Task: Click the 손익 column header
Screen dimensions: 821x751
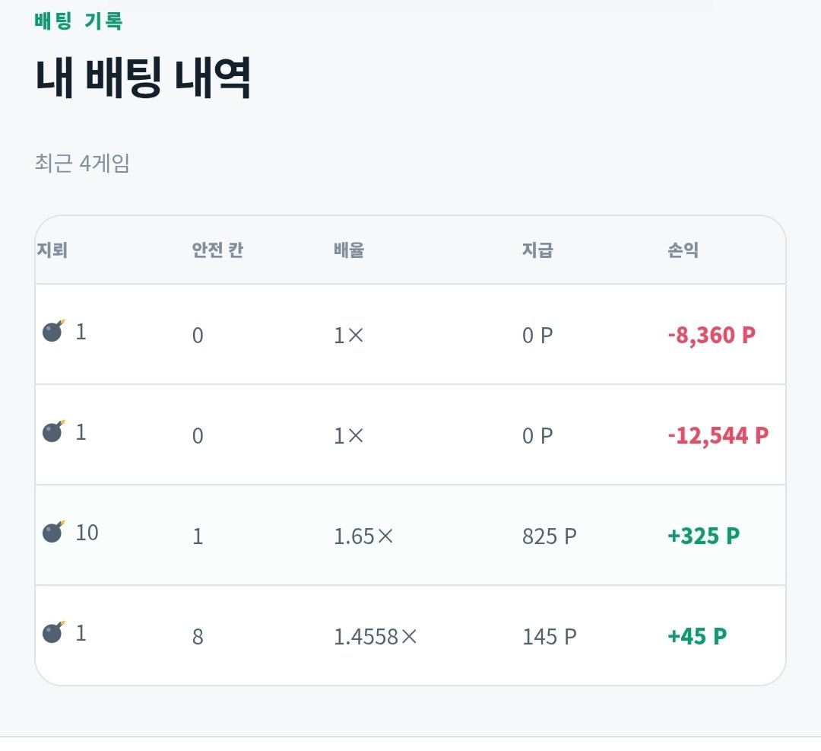Action: 683,250
